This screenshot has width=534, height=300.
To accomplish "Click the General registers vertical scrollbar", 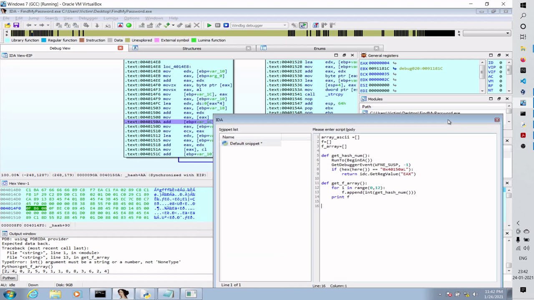I will coord(482,77).
